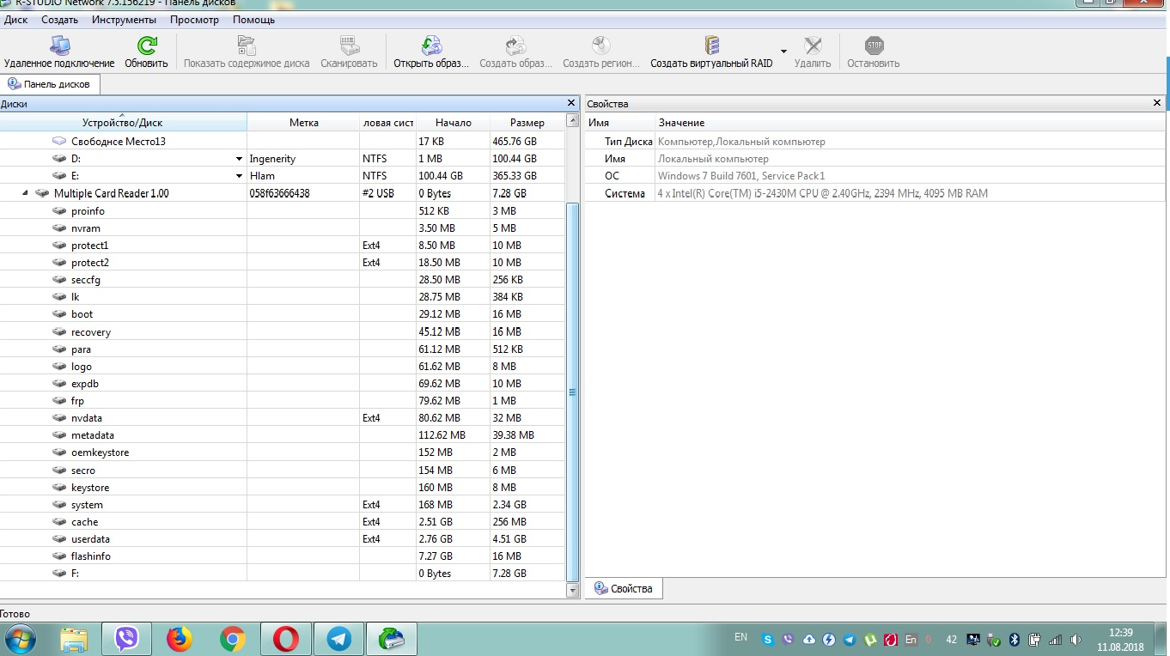Select the boot partition row
This screenshot has height=656, width=1170.
click(283, 314)
